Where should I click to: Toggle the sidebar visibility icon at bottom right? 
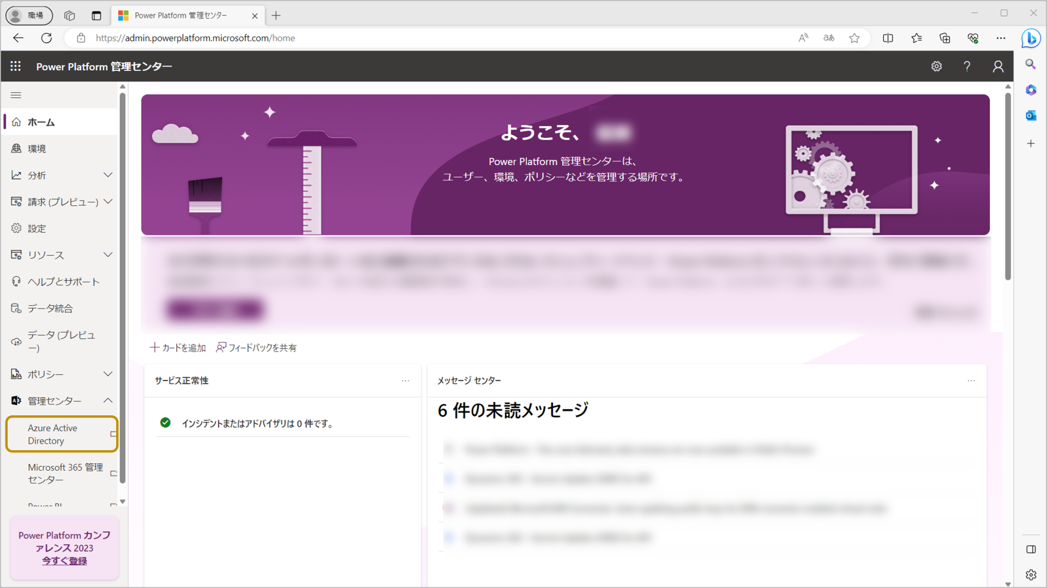coord(1031,549)
